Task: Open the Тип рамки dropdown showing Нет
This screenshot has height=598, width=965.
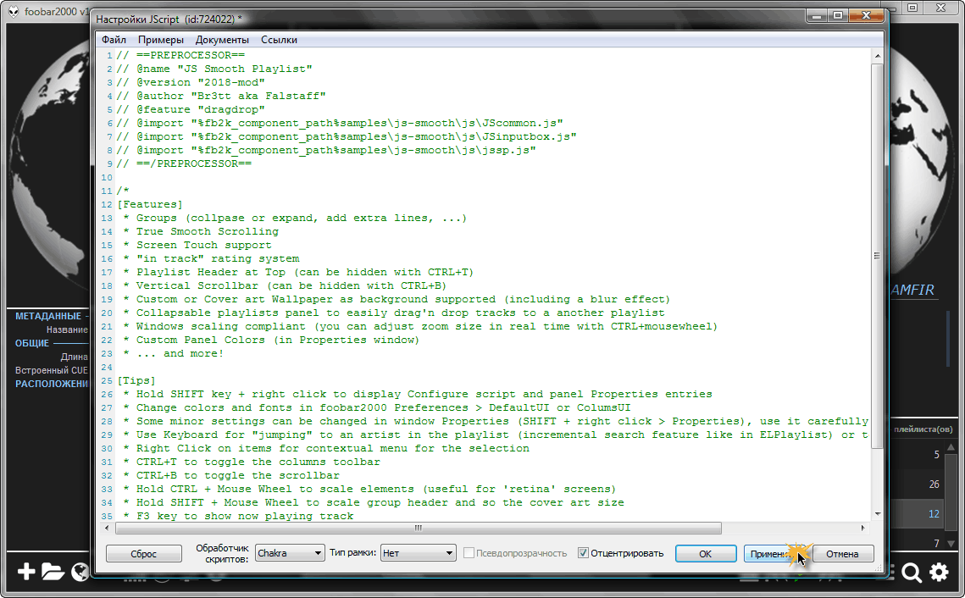Action: point(418,553)
